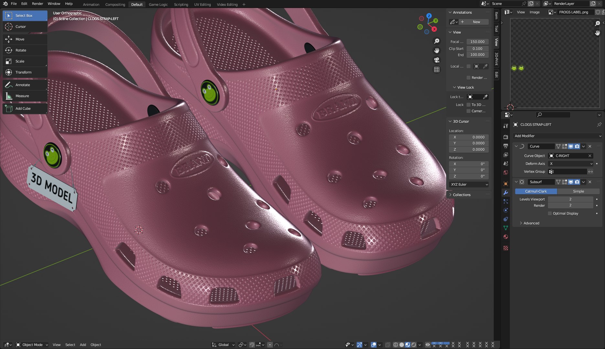Switch to the UV Editing workspace
Screen dimensions: 605x349
tap(202, 5)
